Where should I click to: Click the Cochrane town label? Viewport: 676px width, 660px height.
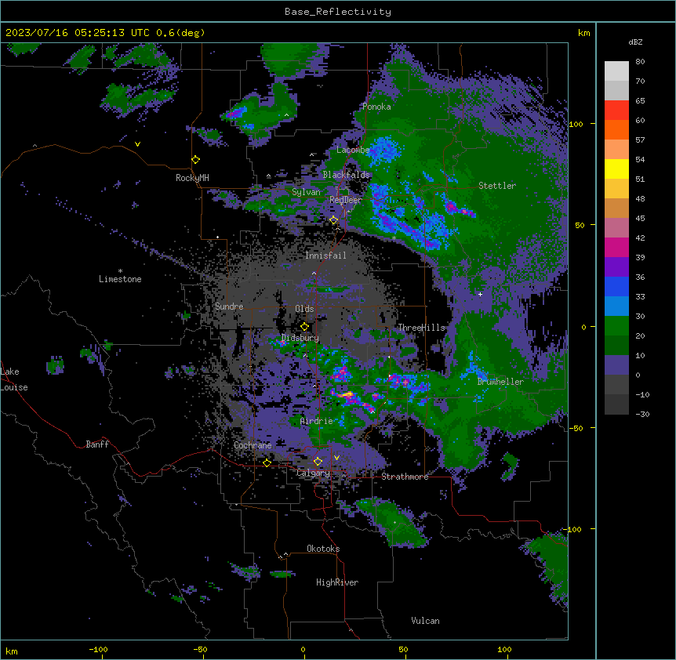coord(253,445)
